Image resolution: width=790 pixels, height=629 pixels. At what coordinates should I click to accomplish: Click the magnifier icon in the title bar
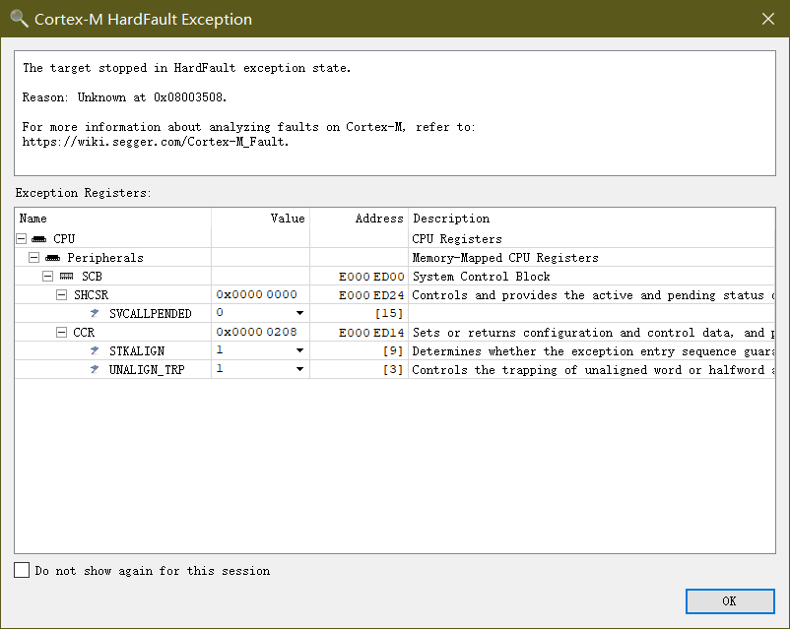point(19,19)
